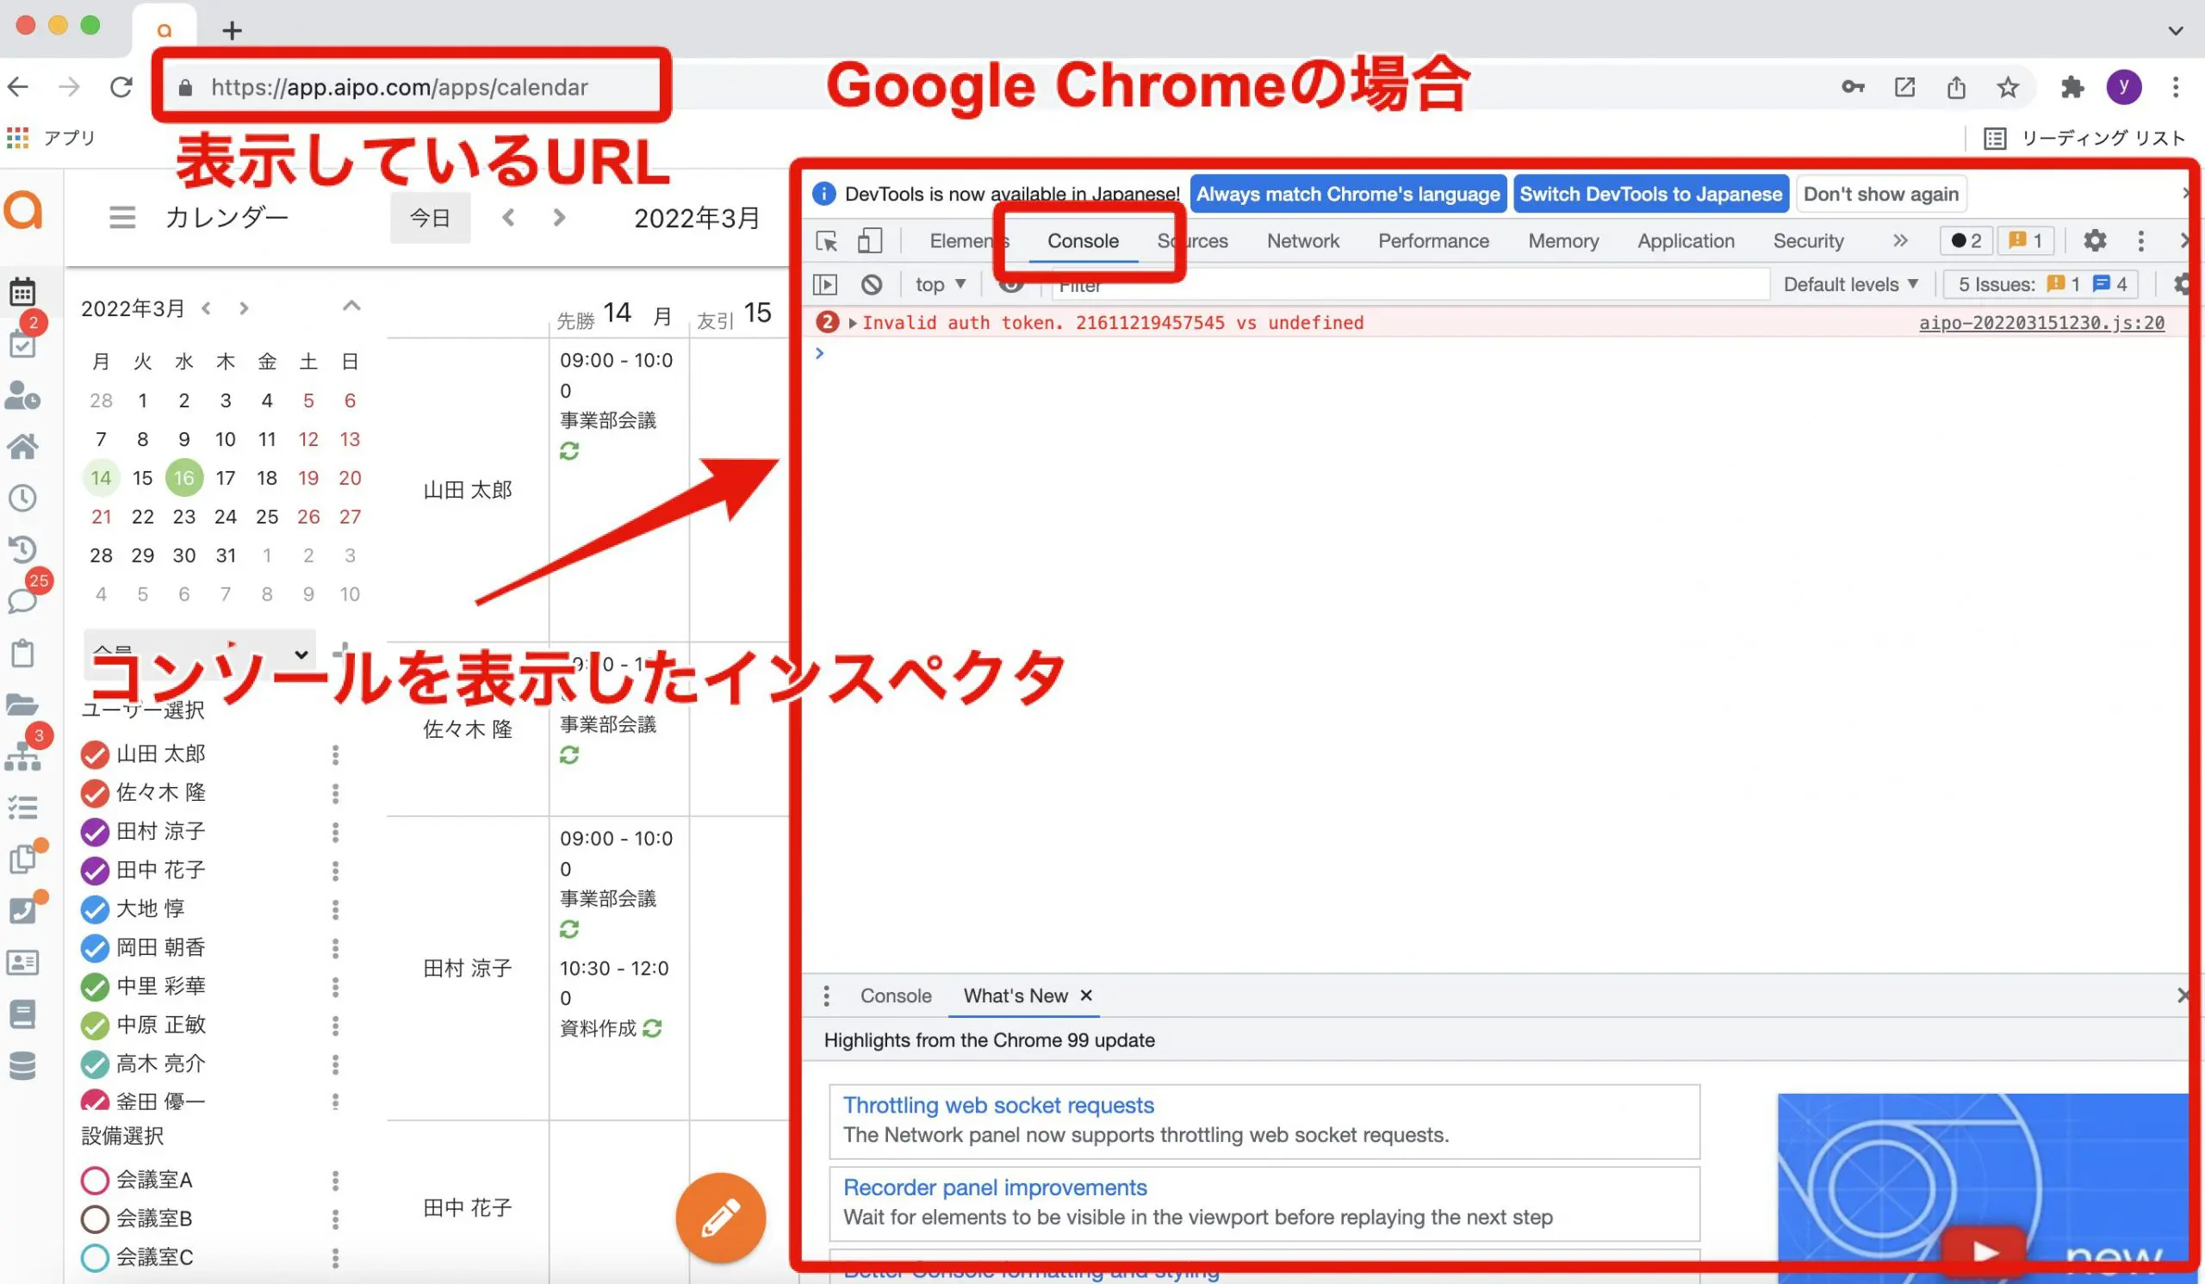The width and height of the screenshot is (2205, 1284).
Task: Uncheck user 田村 涼子
Action: pyautogui.click(x=95, y=831)
